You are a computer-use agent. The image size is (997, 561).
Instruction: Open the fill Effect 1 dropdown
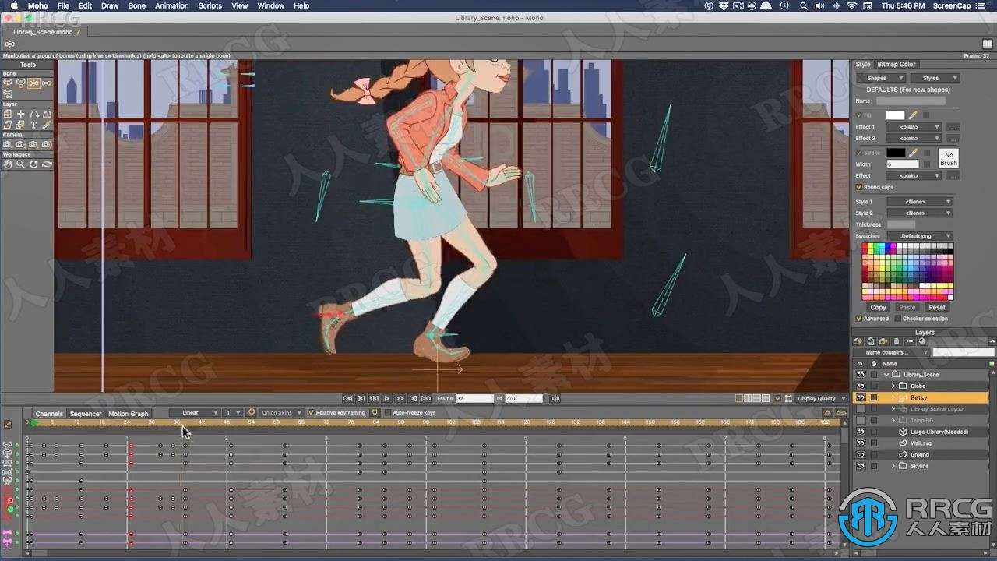(x=914, y=127)
